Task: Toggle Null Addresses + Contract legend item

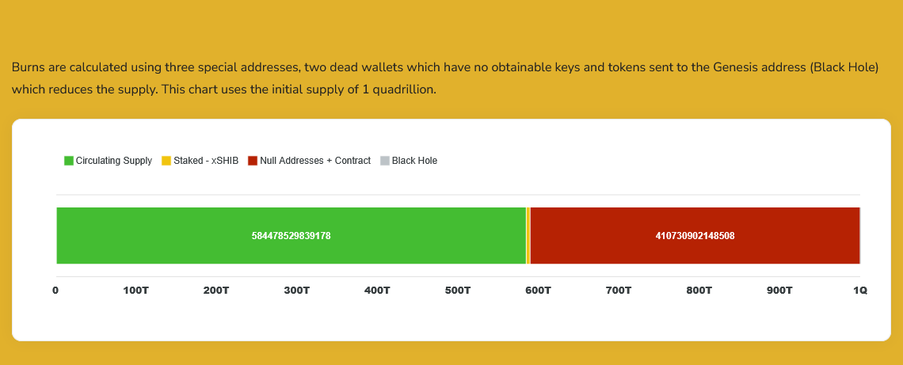Action: point(309,161)
